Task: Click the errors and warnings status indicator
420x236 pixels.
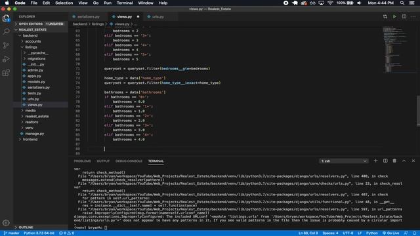Action: 66,233
